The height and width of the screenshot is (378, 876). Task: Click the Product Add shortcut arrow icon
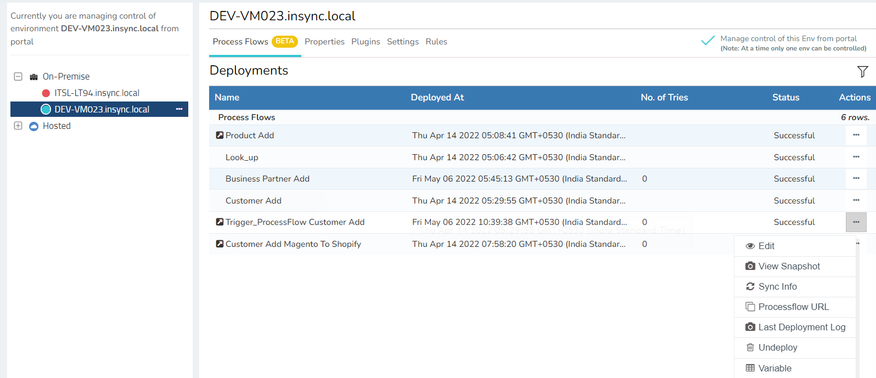(x=220, y=136)
